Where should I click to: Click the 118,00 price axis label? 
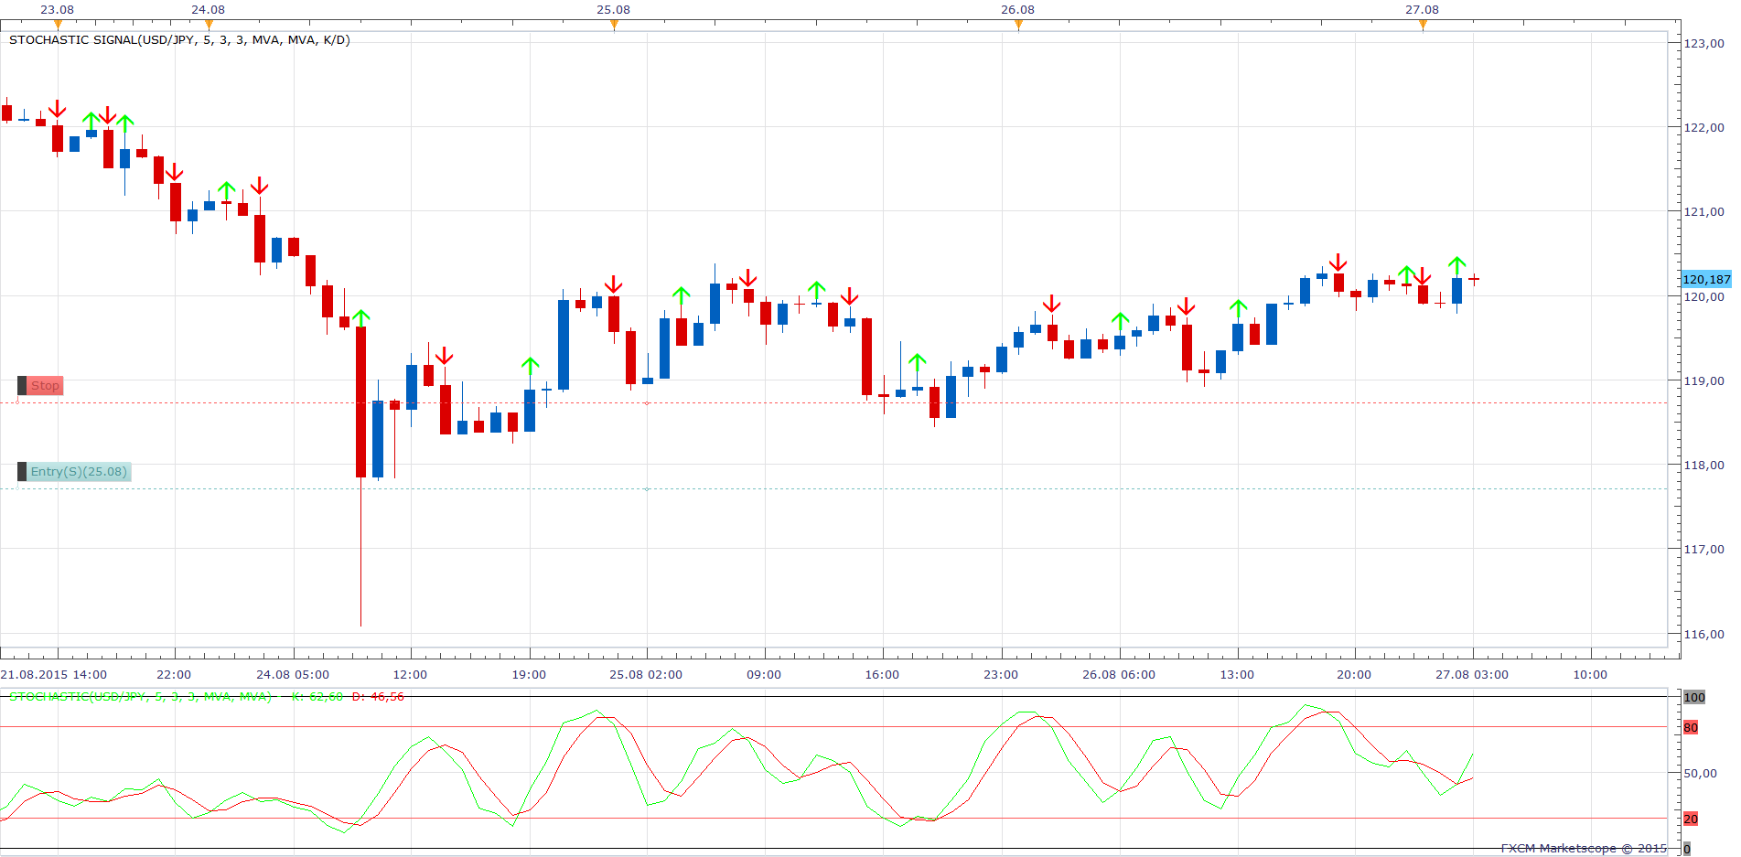pyautogui.click(x=1703, y=465)
